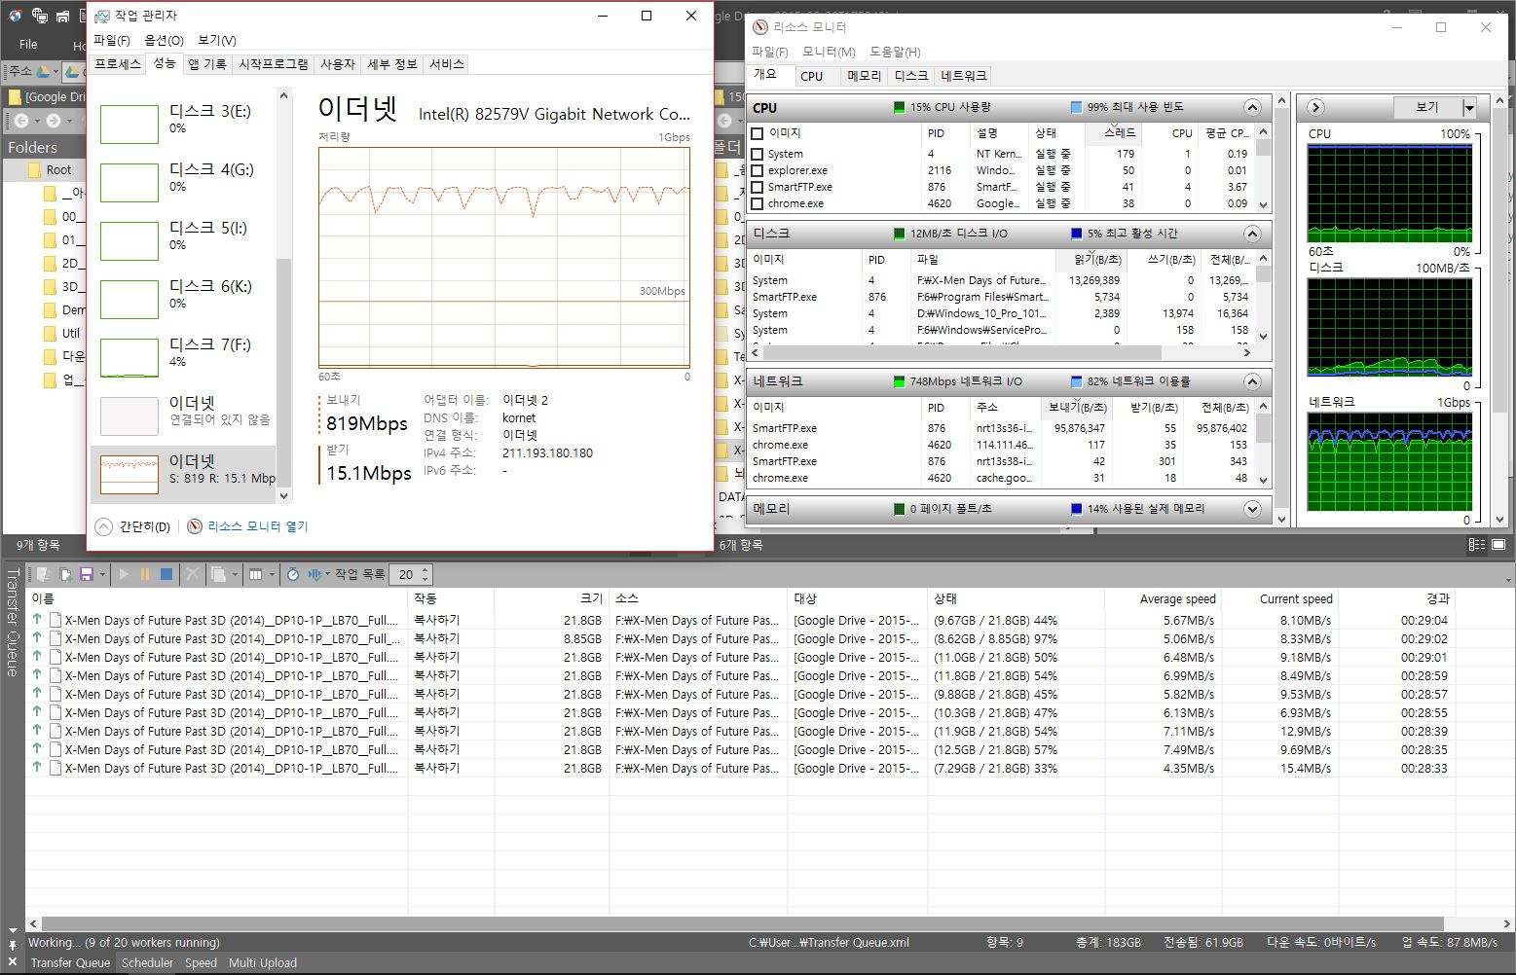
Task: Collapse the Network section in Resource Monitor
Action: pyautogui.click(x=1253, y=382)
